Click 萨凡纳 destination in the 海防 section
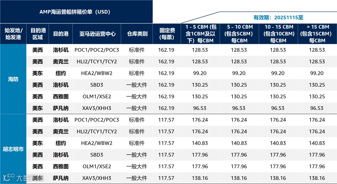The image size is (337, 184). click(61, 108)
